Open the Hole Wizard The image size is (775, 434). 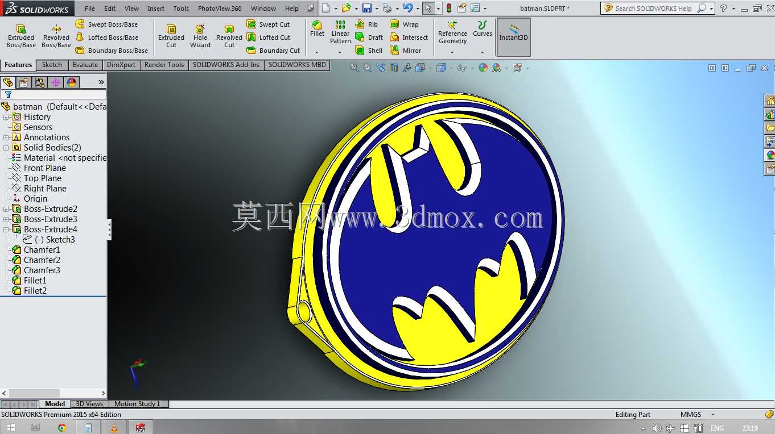(200, 36)
